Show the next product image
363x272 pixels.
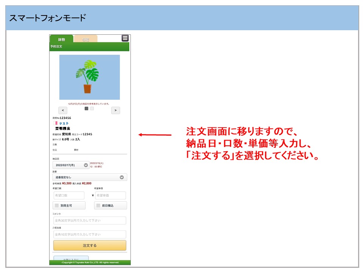click(116, 110)
